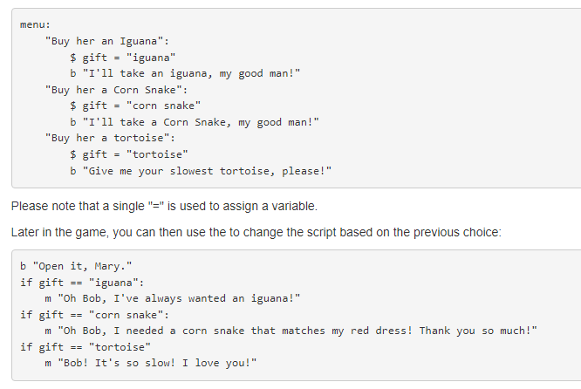581x389 pixels.
Task: Click the "I'll take an iguana, my good man!" line
Action: (x=185, y=73)
